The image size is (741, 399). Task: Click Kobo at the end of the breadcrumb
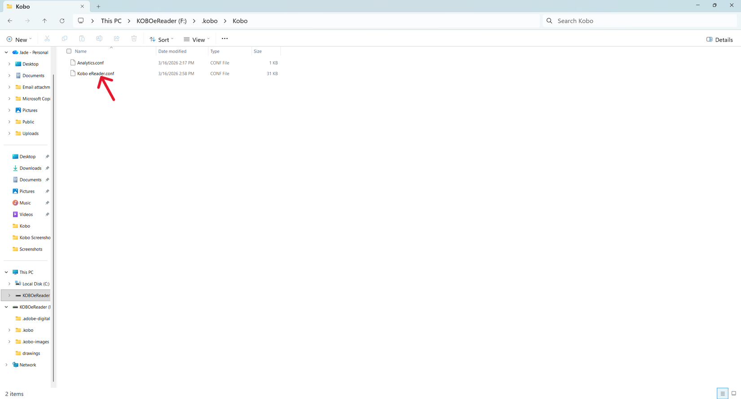tap(240, 21)
